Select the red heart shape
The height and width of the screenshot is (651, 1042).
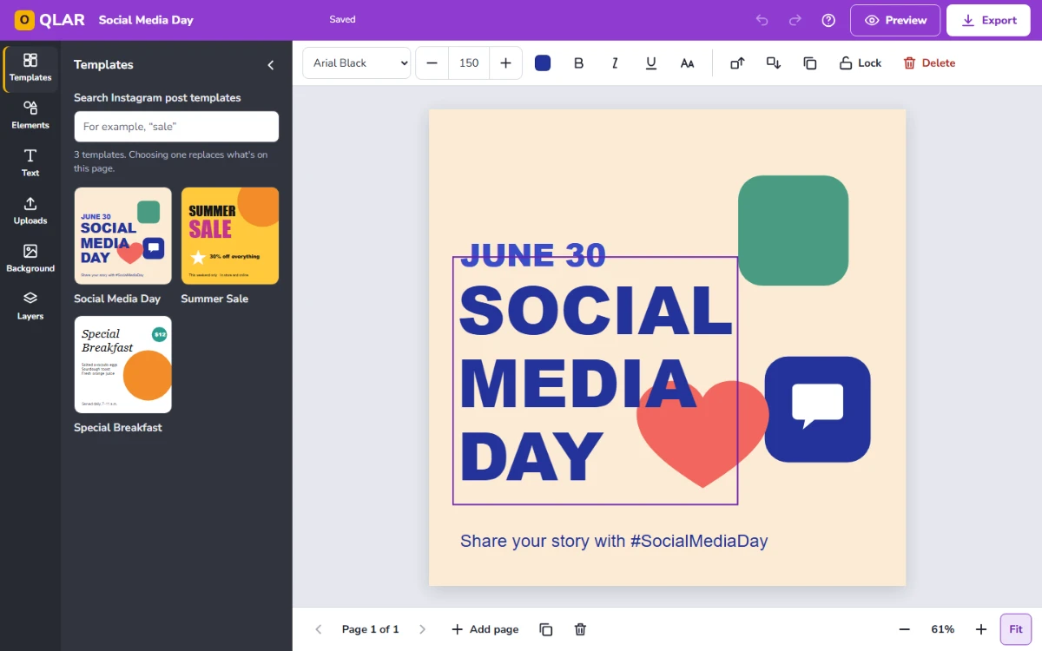[702, 434]
